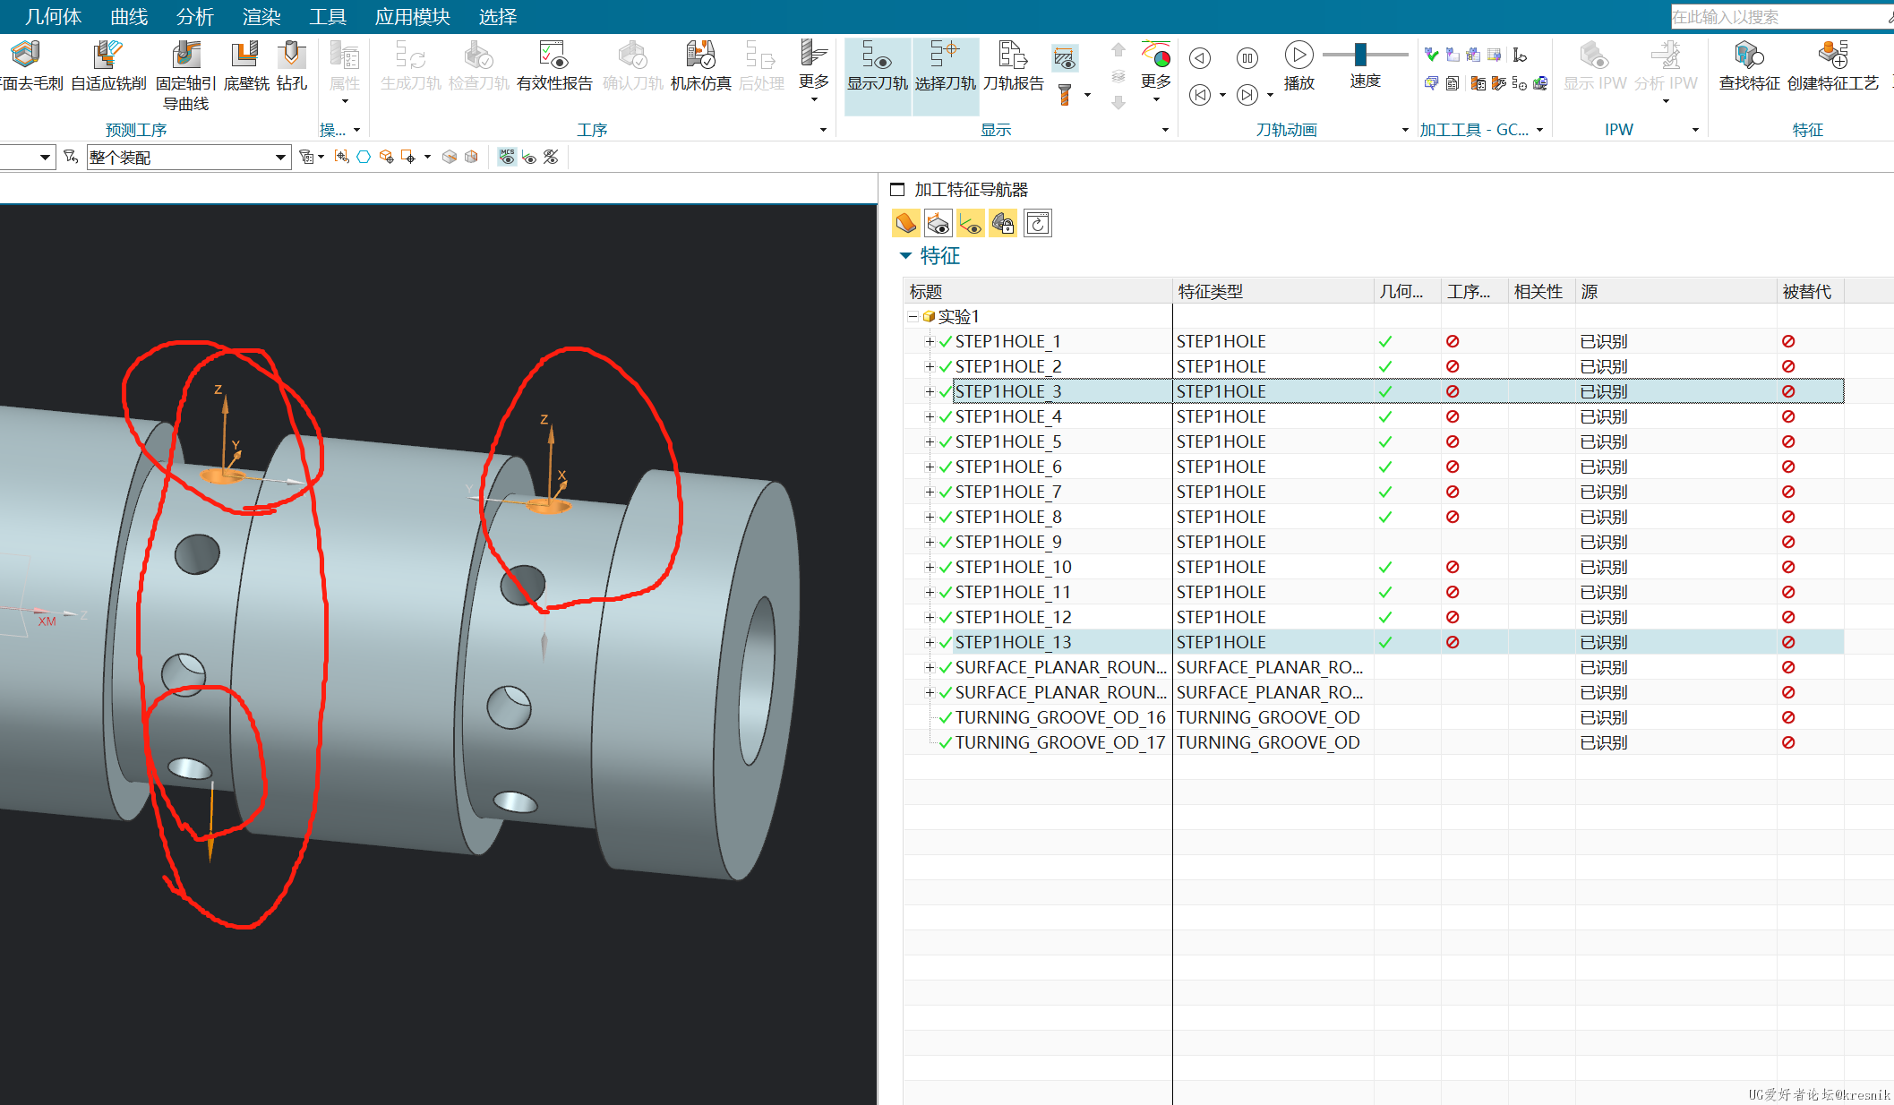Open the 分析 menu tab
The width and height of the screenshot is (1894, 1105).
(x=195, y=17)
